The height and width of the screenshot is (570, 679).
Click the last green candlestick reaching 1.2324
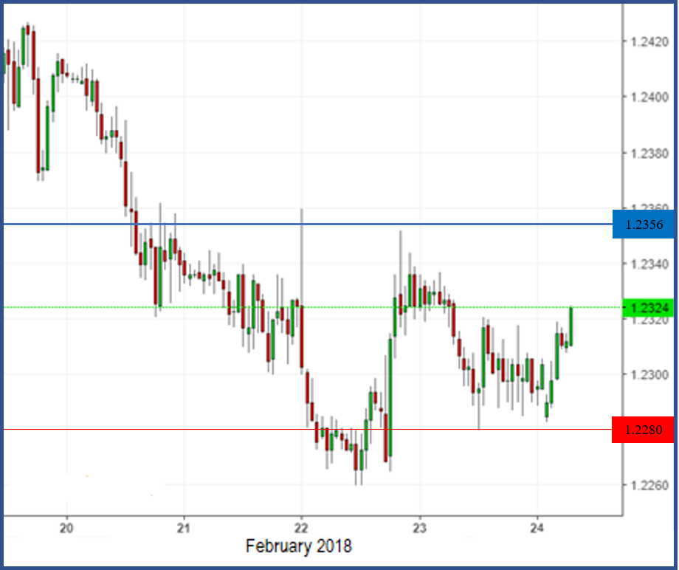click(571, 326)
